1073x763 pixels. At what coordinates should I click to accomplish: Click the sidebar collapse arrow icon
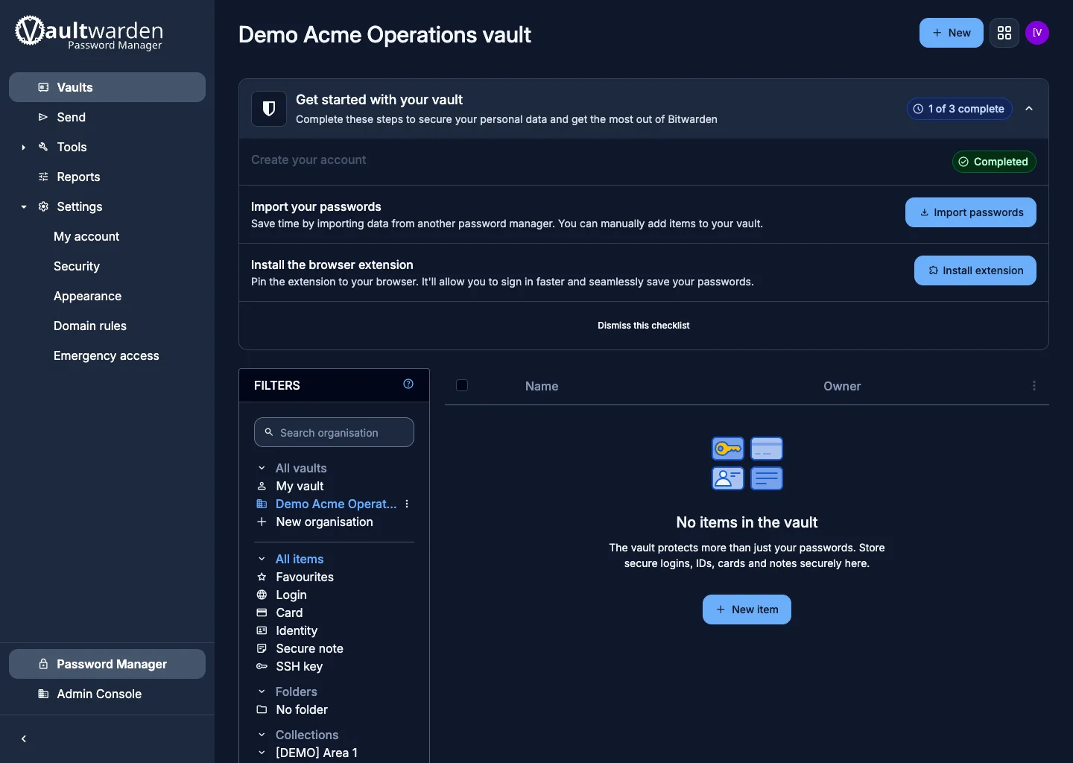(x=24, y=739)
